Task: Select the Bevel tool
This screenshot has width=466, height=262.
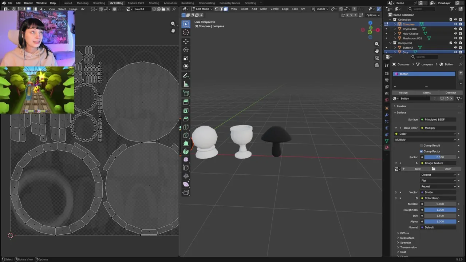Action: (186, 119)
